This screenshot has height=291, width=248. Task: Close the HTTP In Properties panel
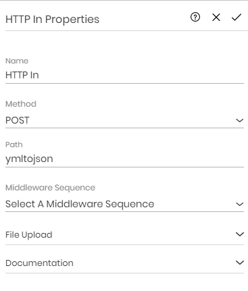[216, 17]
